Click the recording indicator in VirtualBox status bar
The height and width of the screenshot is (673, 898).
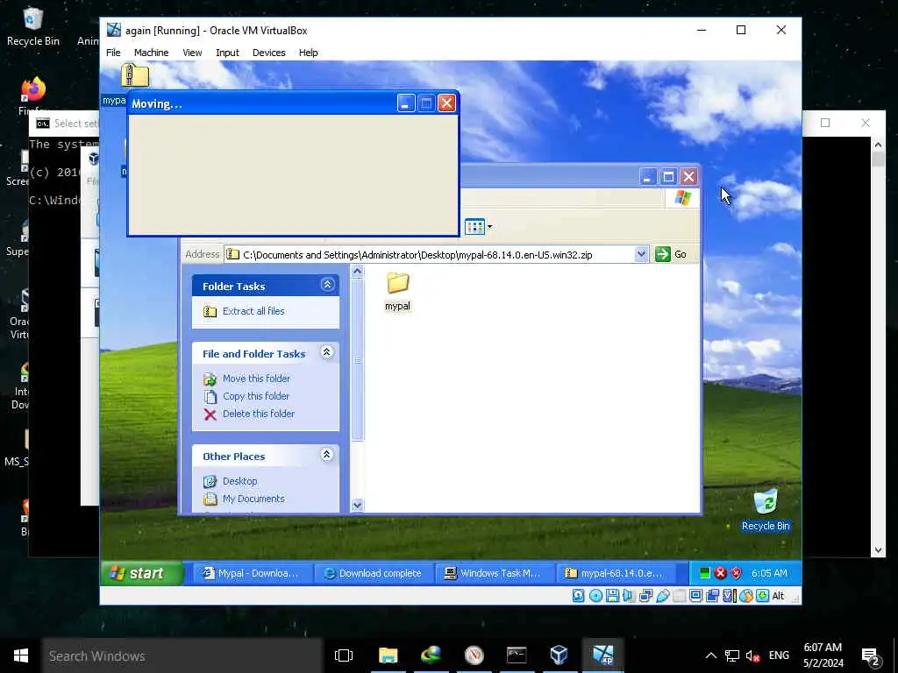(712, 596)
